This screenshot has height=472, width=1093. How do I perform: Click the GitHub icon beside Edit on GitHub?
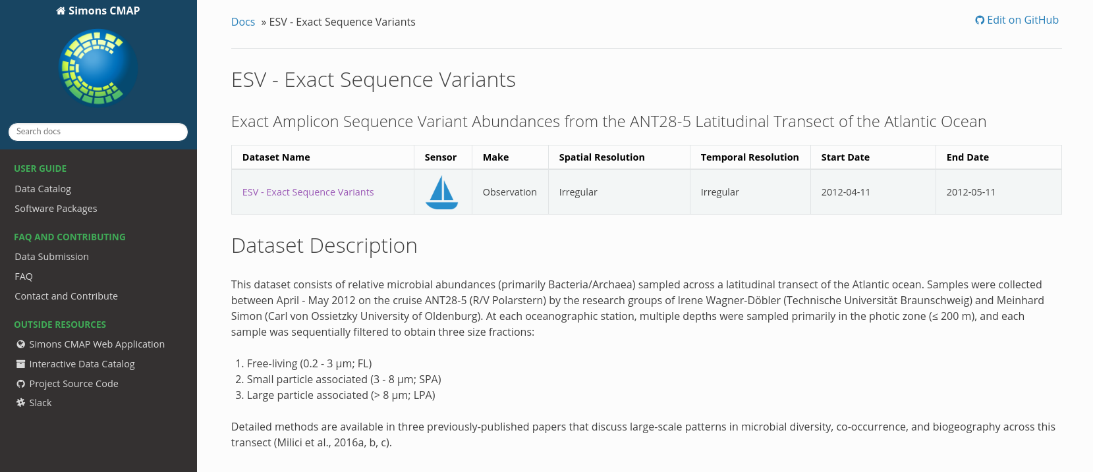tap(980, 20)
